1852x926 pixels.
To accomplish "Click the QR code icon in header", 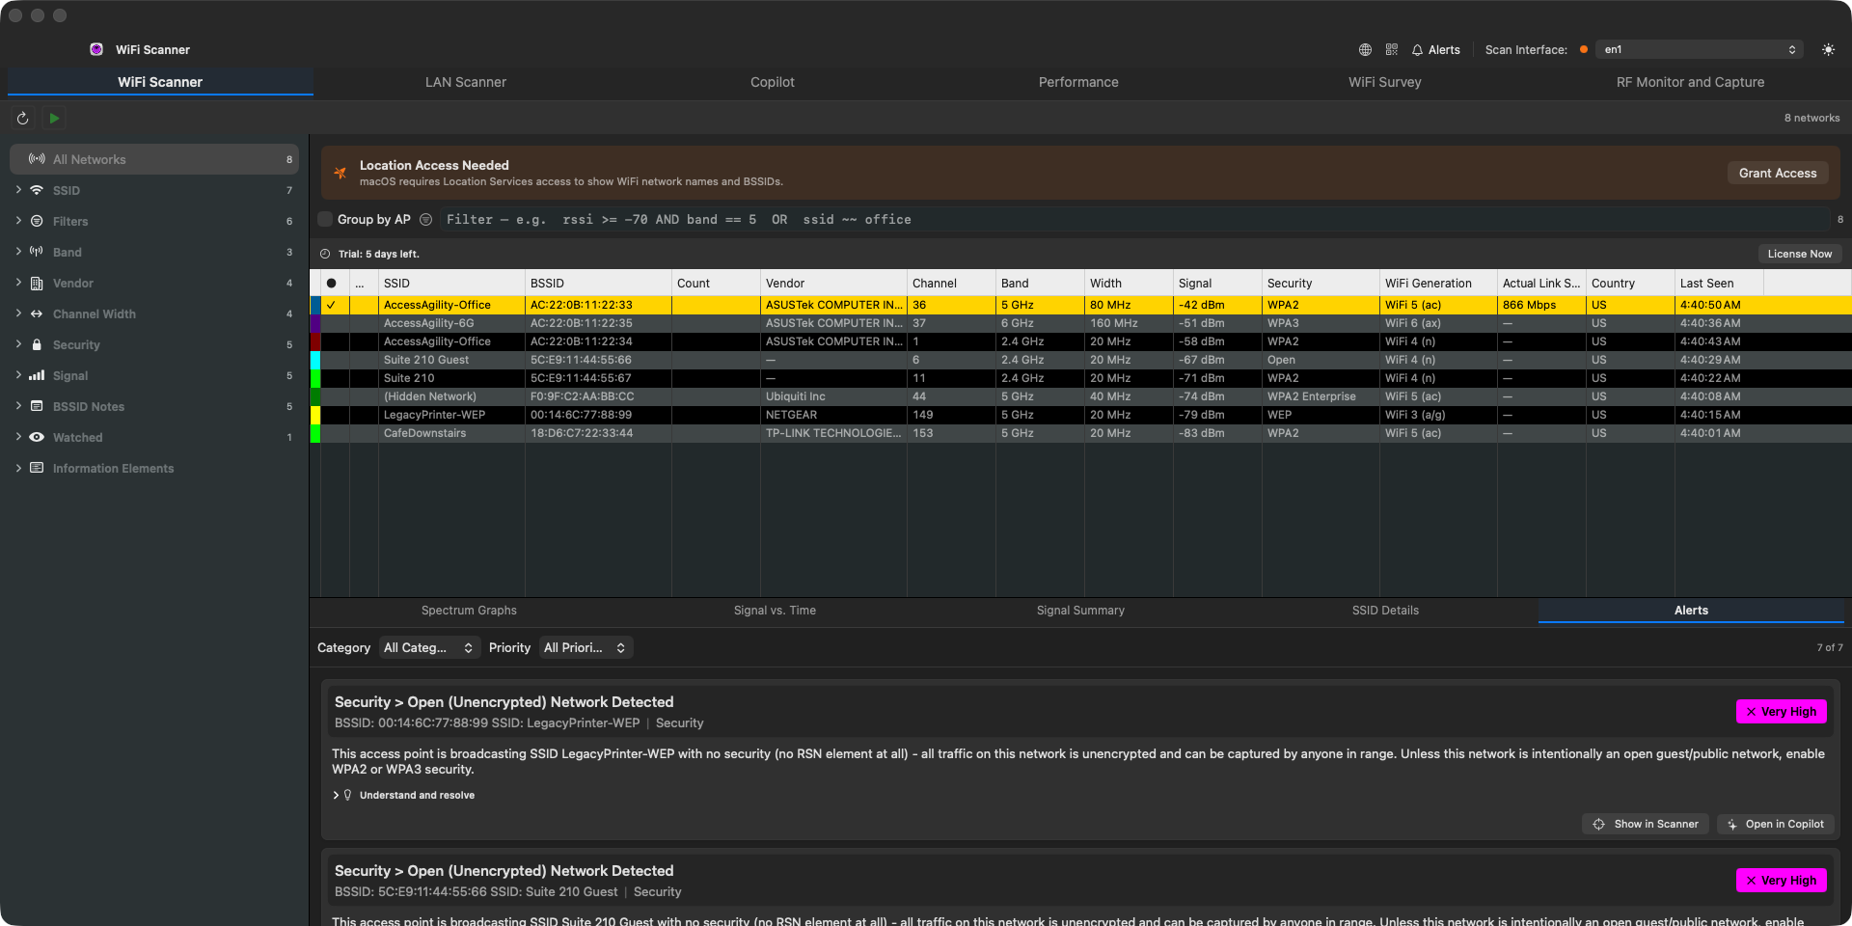I will [x=1392, y=49].
